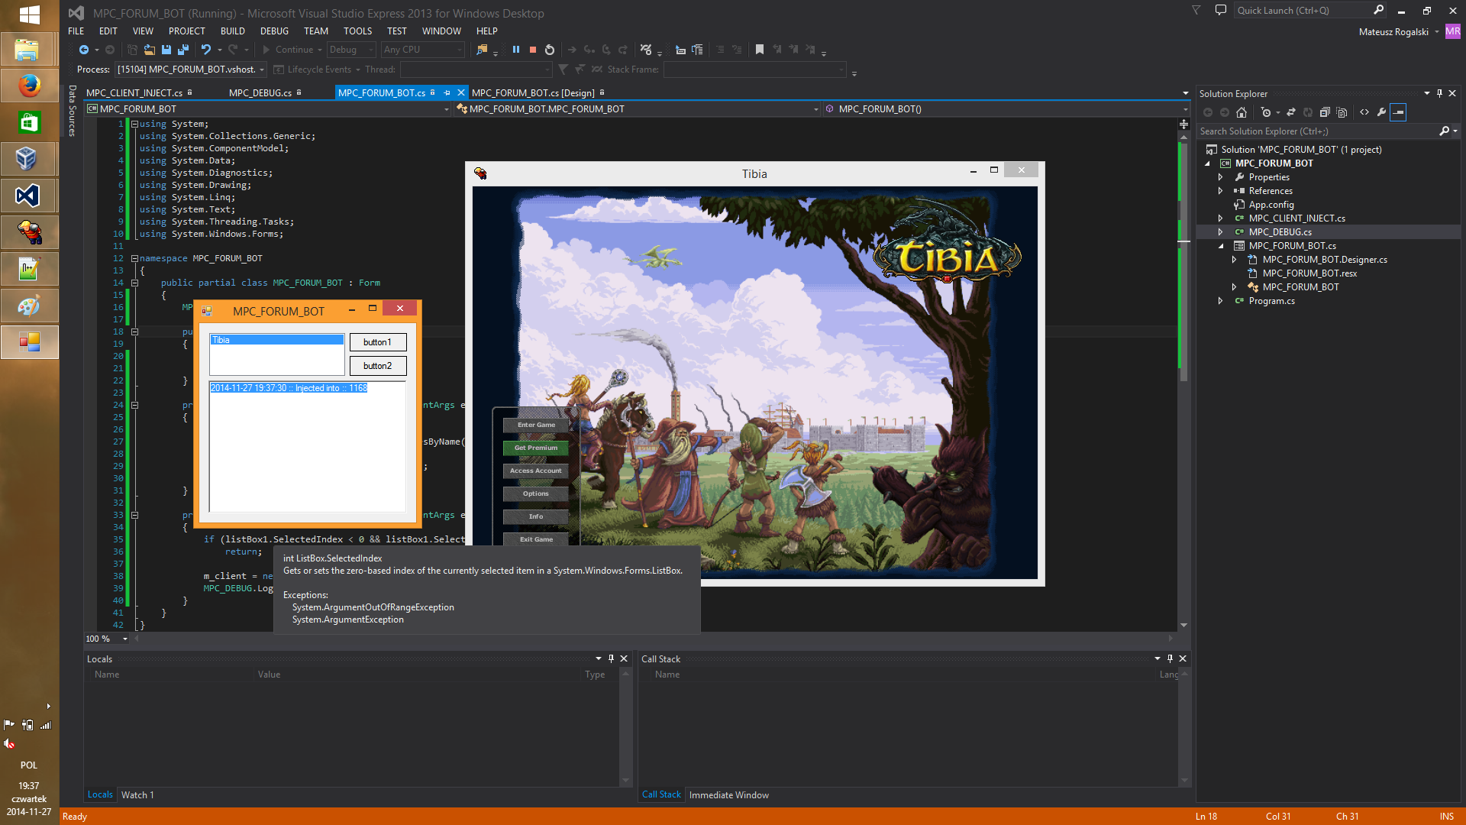Open Properties wrench icon in Solution Explorer
Screen dimensions: 1466x825
(1381, 112)
